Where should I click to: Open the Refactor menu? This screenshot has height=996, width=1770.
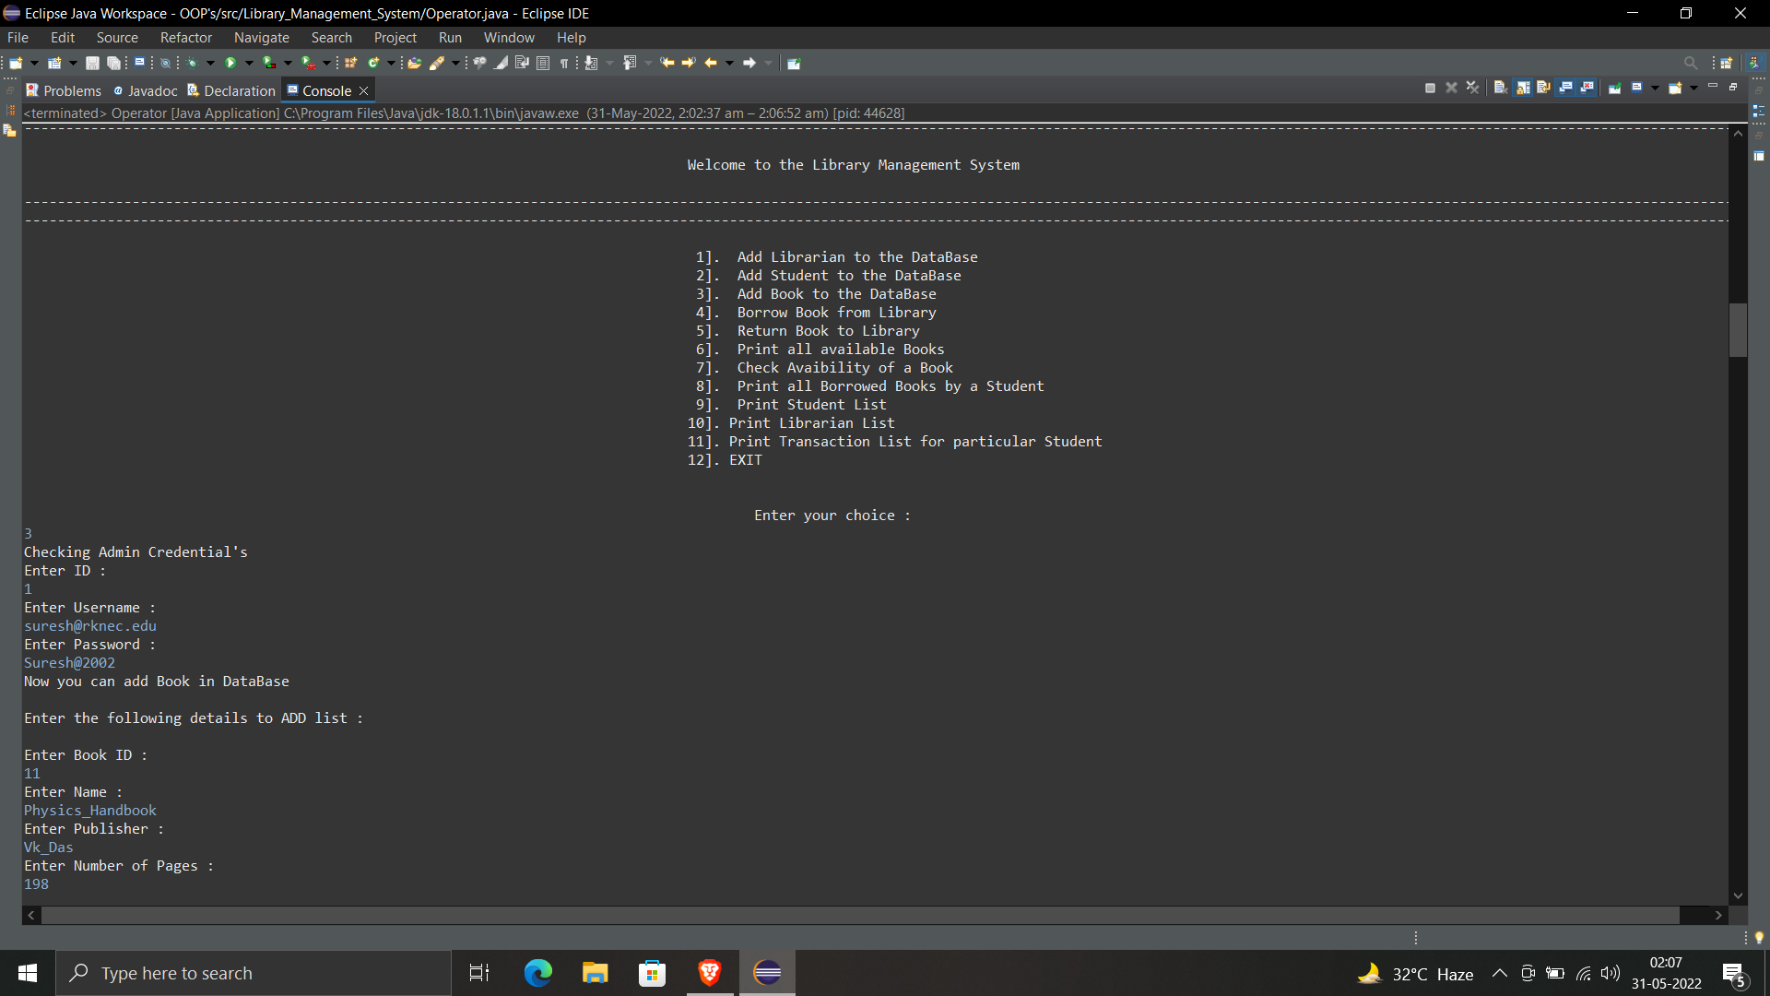pyautogui.click(x=185, y=38)
